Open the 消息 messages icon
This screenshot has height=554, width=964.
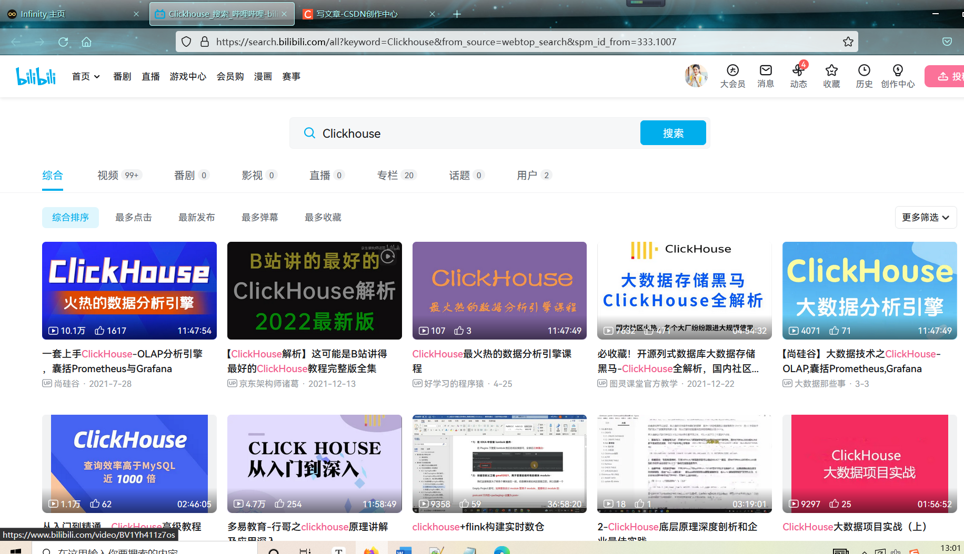tap(766, 76)
